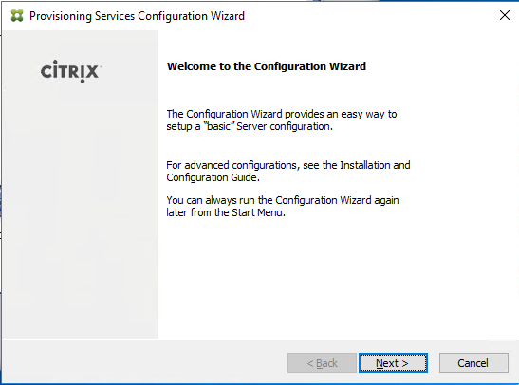Click the greyed-out < Back button
Screen dimensions: 519x385
(x=322, y=363)
